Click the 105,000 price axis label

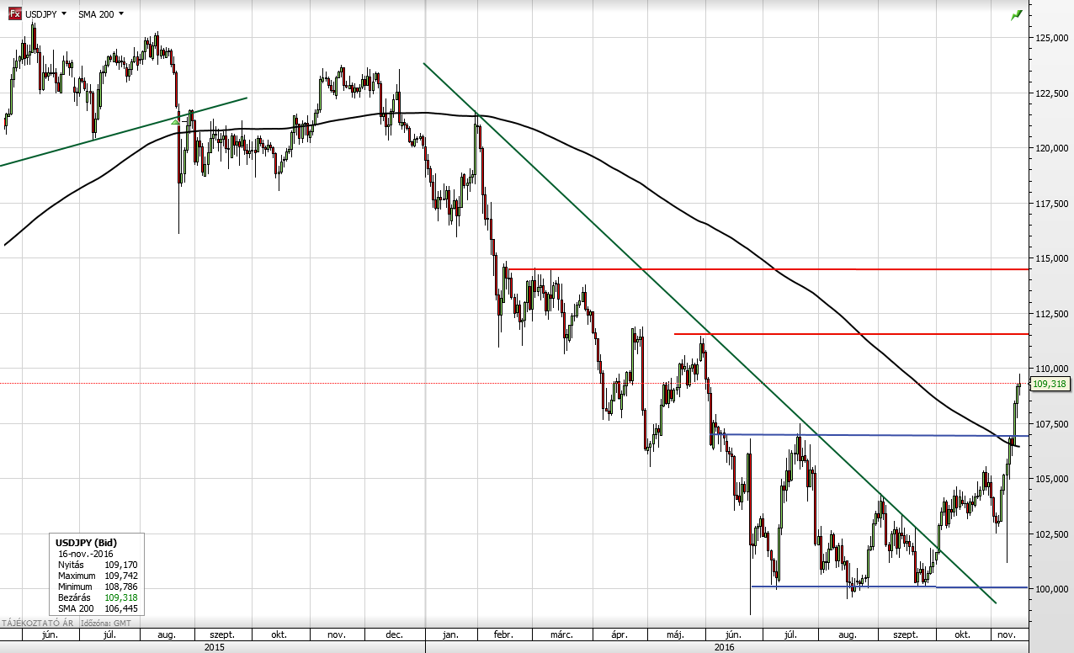click(1052, 479)
